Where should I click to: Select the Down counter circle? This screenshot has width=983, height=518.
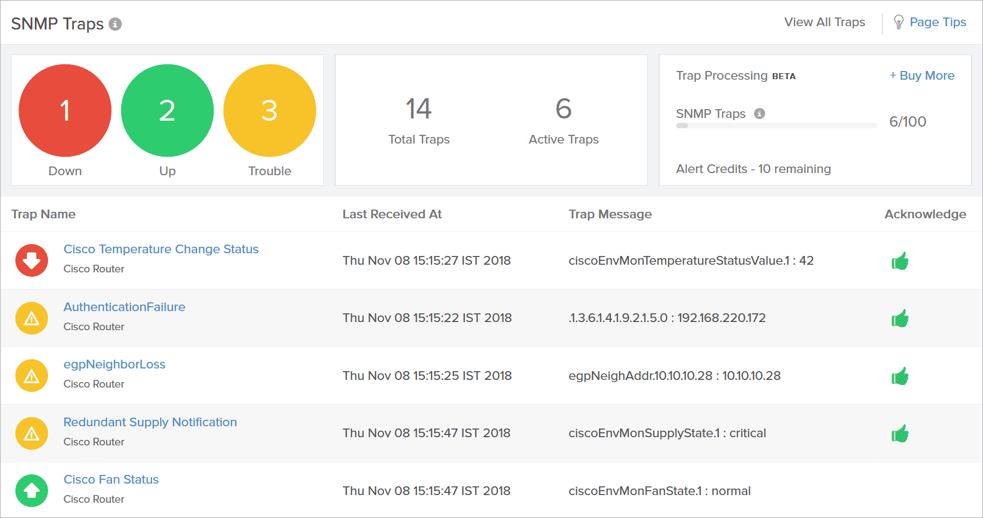[65, 110]
